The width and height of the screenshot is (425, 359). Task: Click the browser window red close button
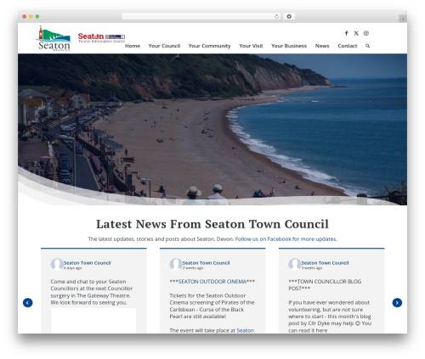click(x=25, y=16)
